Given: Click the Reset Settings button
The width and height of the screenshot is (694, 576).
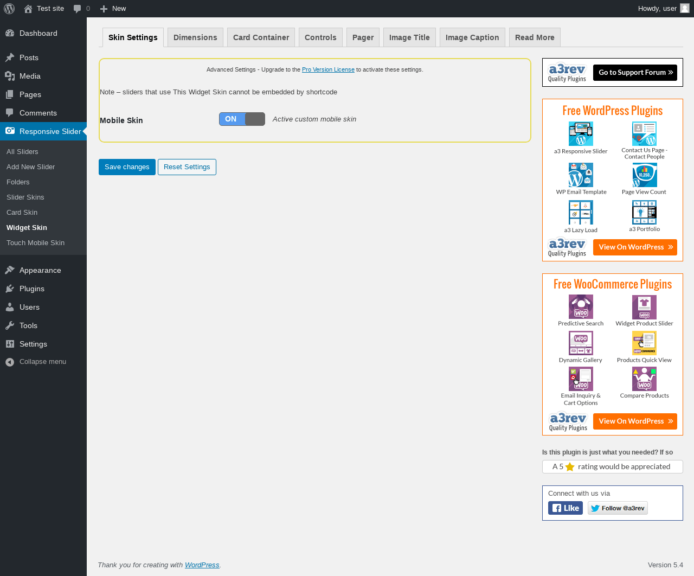Looking at the screenshot, I should 187,167.
